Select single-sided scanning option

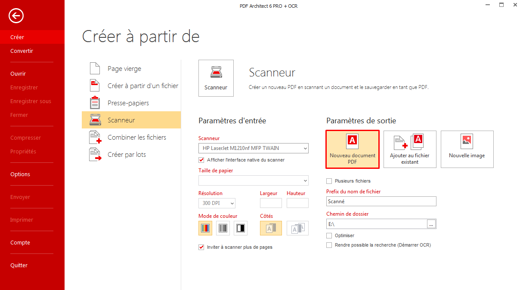click(x=271, y=228)
